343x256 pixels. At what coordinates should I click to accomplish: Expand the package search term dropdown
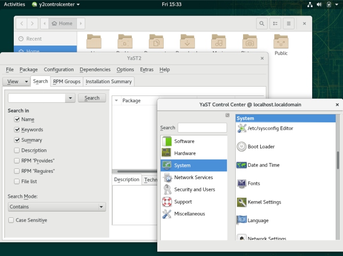coord(71,98)
